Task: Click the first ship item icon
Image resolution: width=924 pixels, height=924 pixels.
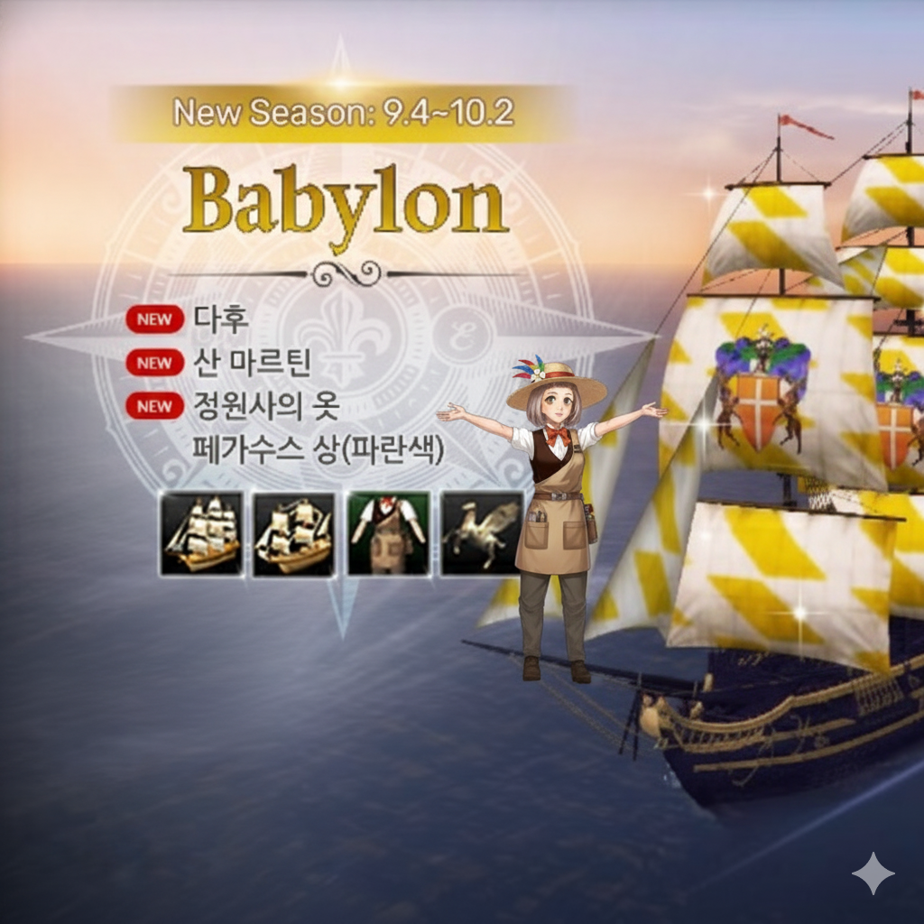Action: click(x=201, y=534)
